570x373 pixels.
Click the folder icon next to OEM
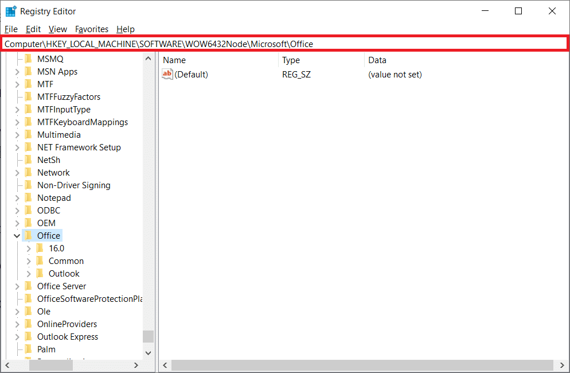[x=28, y=223]
